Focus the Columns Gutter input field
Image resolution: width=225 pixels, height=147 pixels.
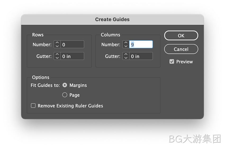pos(141,56)
